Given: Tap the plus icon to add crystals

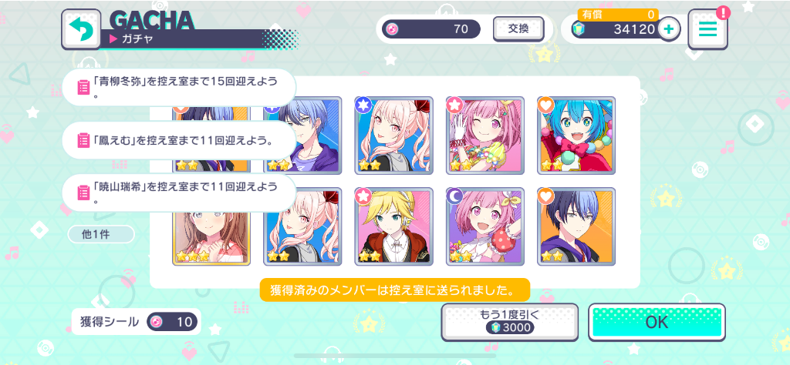Looking at the screenshot, I should (669, 29).
